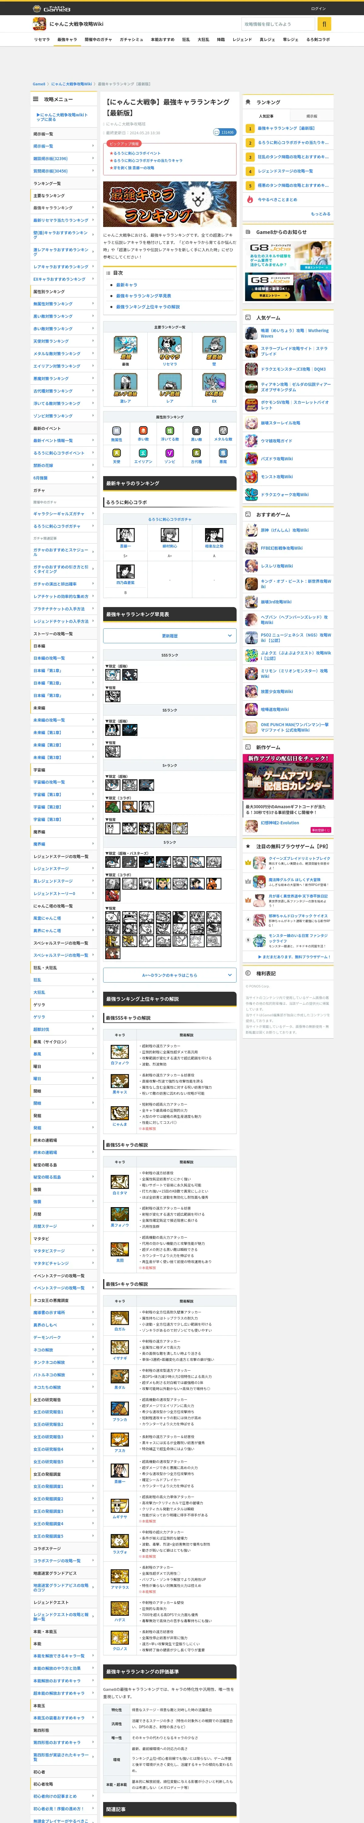Click the comment count bubble showing 131406

click(x=224, y=132)
